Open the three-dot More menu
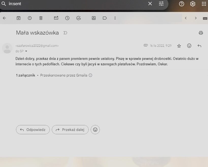The width and height of the screenshot is (208, 167). 115,18
